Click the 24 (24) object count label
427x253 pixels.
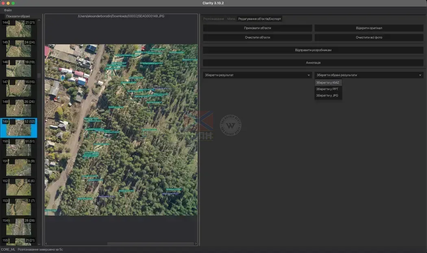tap(30, 43)
